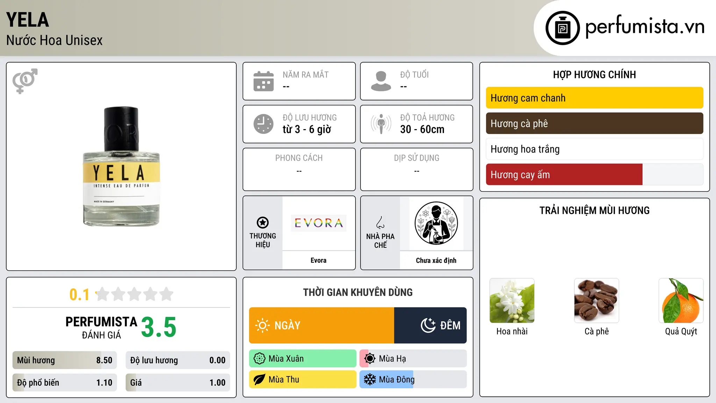
Task: Click the Dịp sử dụng occasion card
Action: 416,169
